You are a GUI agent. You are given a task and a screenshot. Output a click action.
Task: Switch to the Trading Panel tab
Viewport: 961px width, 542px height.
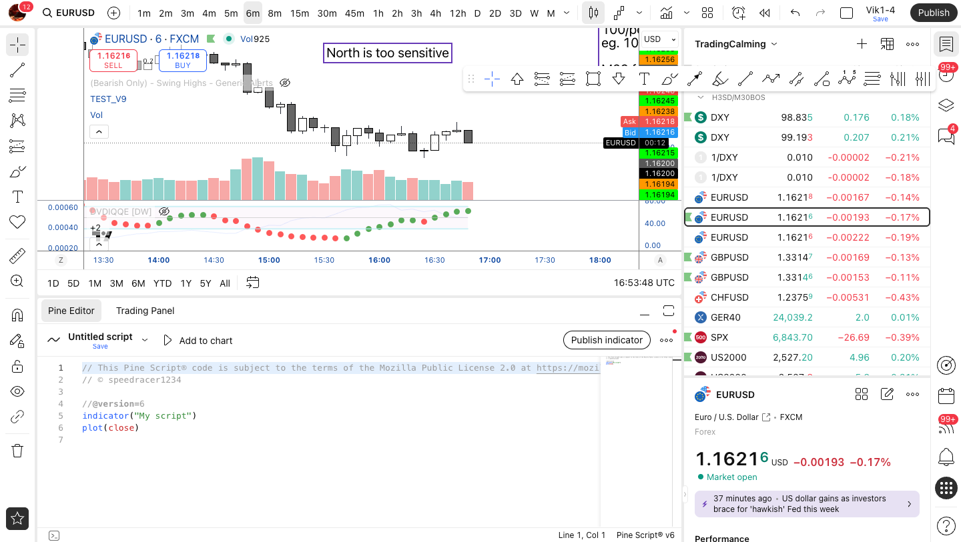[x=145, y=311]
